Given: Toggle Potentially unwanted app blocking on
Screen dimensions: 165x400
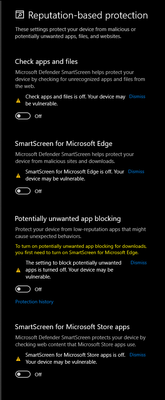Looking at the screenshot, I should (x=23, y=289).
